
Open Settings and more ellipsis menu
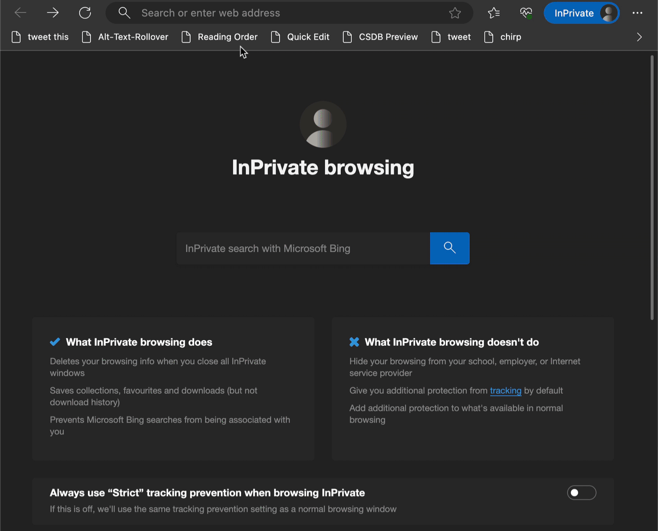point(637,13)
